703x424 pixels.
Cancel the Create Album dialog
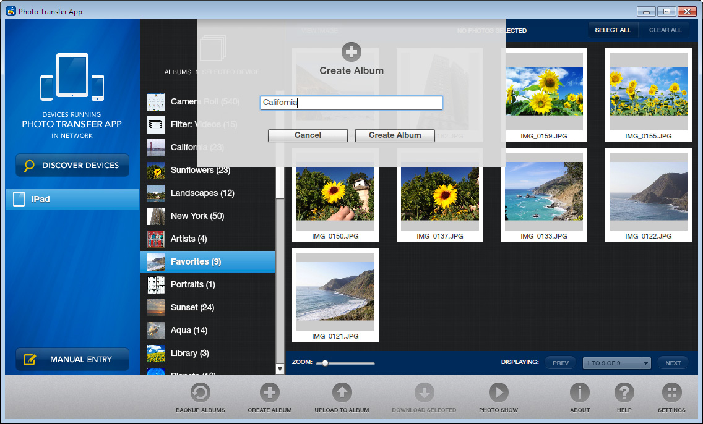(308, 135)
